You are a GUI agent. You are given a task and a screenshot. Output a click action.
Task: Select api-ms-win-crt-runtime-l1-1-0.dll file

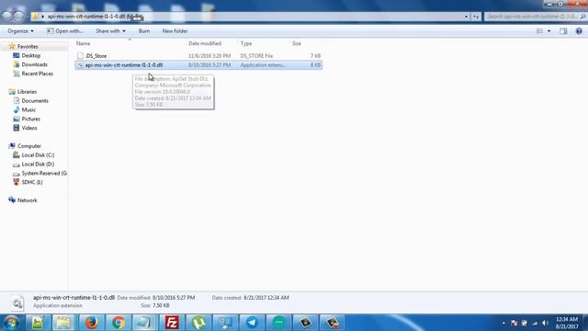coord(198,65)
